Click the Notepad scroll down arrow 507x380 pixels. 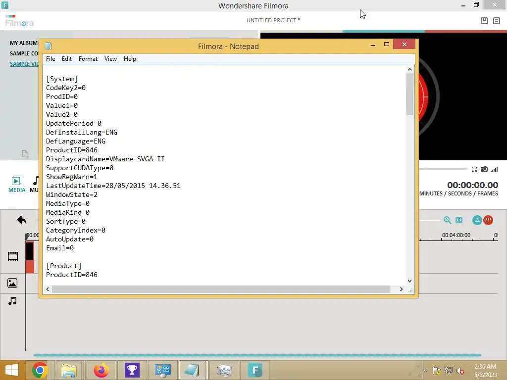pos(409,281)
